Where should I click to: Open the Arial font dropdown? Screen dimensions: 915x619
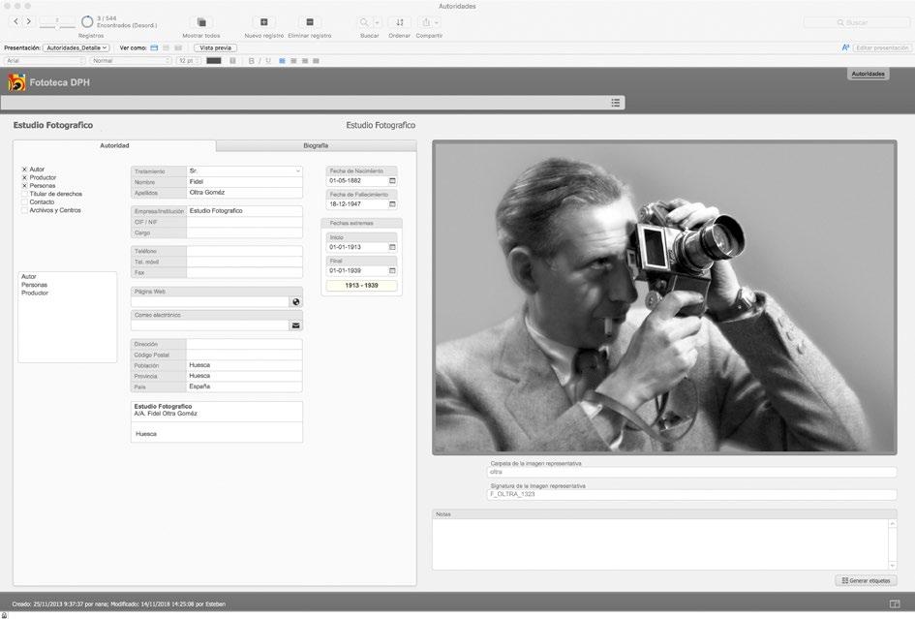(45, 61)
